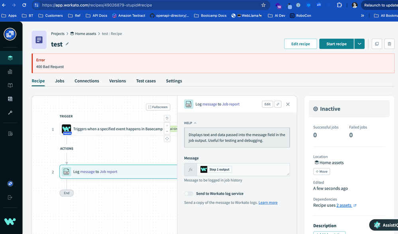Bookmark this page with the star icon

(x=263, y=5)
